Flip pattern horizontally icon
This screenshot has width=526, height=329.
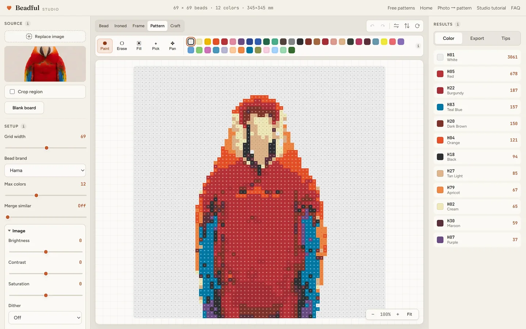[x=396, y=26]
